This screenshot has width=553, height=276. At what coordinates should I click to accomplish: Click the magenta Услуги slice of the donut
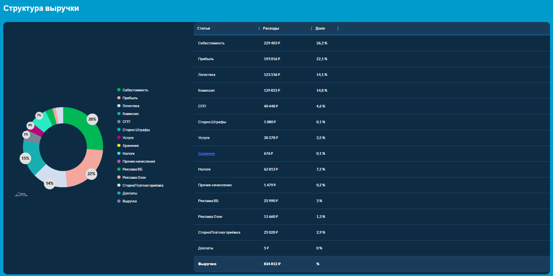37,130
